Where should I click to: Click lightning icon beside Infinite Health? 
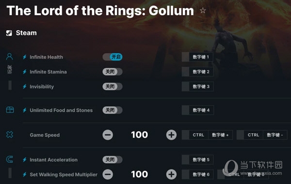(25, 57)
